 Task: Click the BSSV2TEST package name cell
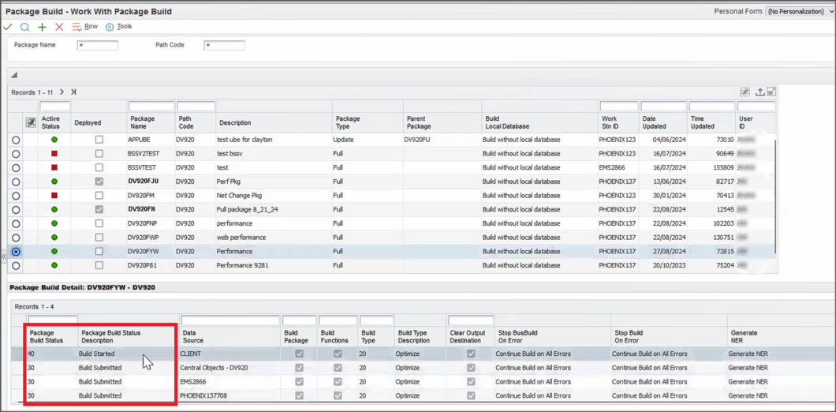click(144, 154)
